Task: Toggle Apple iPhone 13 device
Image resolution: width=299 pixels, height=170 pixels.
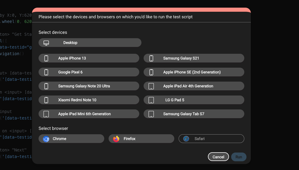Action: point(89,58)
